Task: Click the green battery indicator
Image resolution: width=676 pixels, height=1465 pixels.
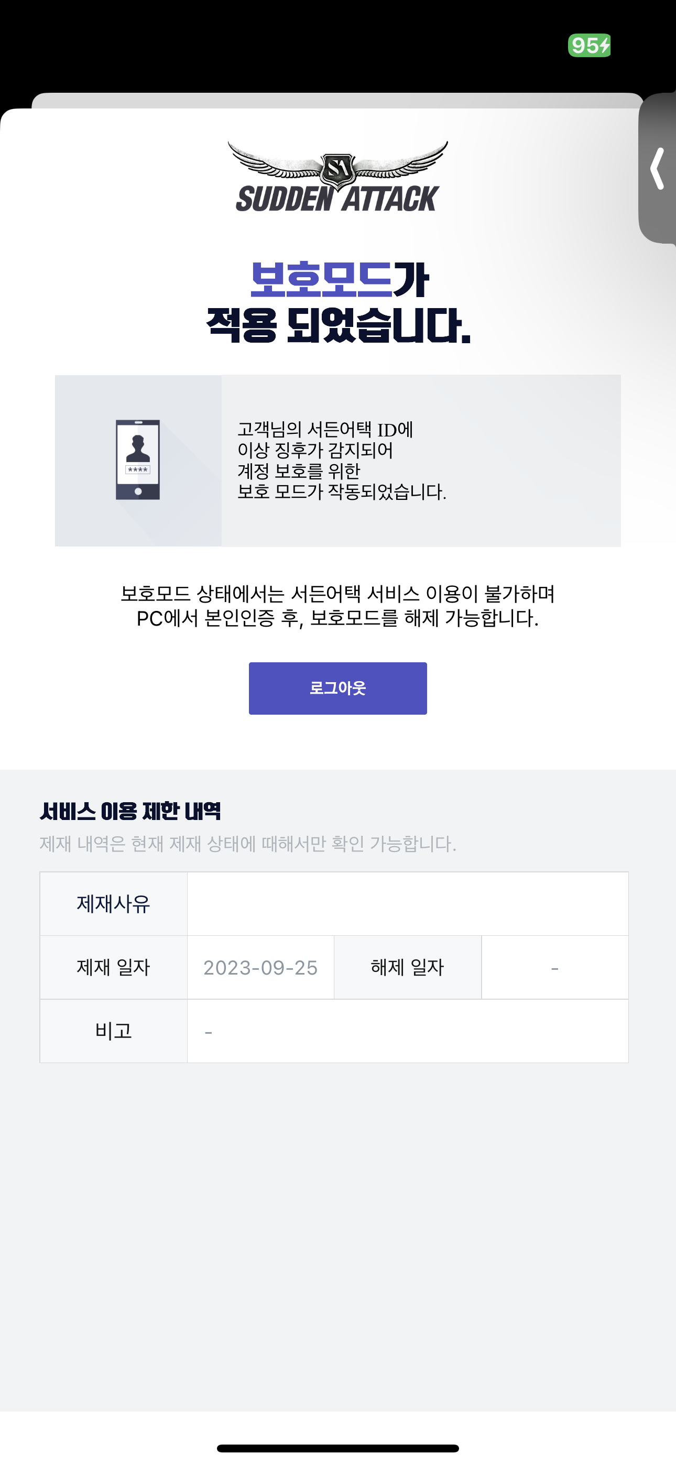Action: tap(589, 46)
